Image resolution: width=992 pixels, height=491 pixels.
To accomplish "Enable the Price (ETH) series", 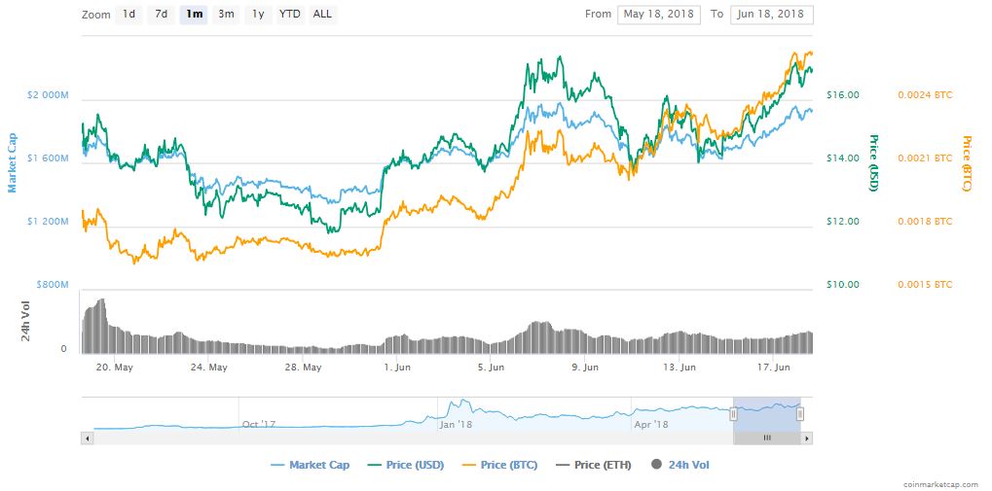I will [593, 465].
